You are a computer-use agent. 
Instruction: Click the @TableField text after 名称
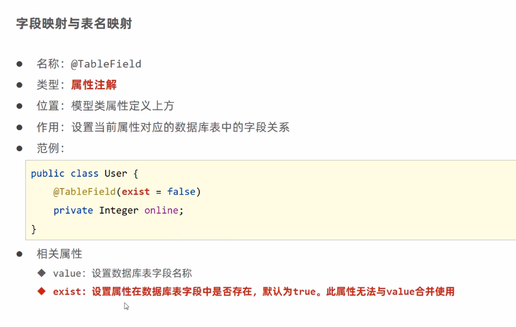pyautogui.click(x=106, y=64)
